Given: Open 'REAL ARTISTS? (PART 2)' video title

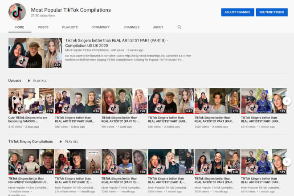Looking at the screenshot, I should click(74, 180).
